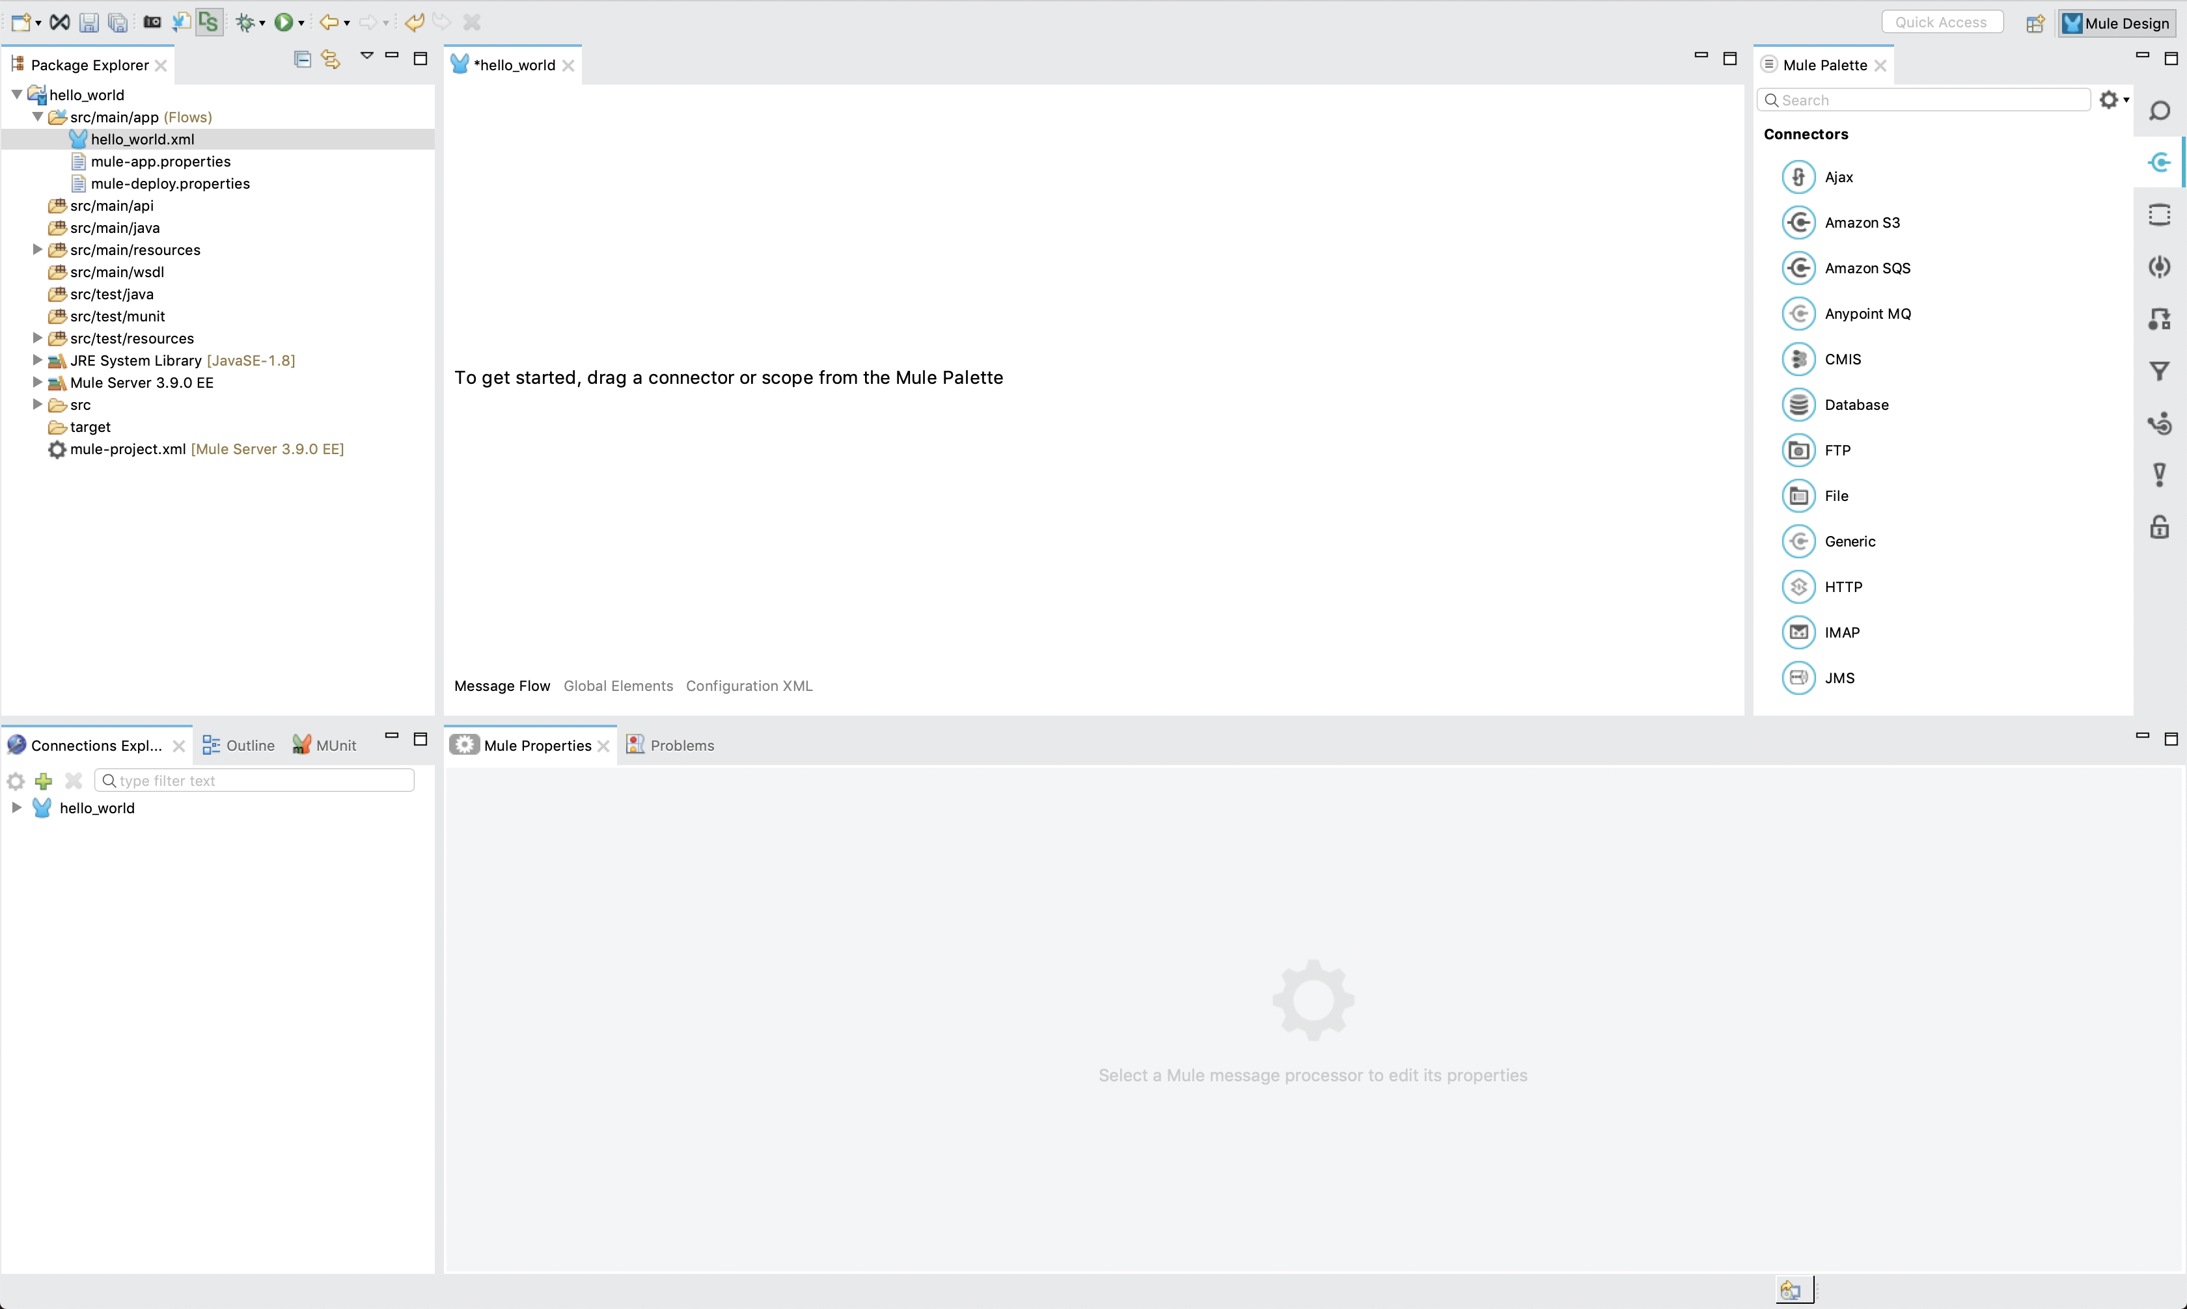Switch to the Global Elements tab
This screenshot has width=2187, height=1309.
point(618,685)
